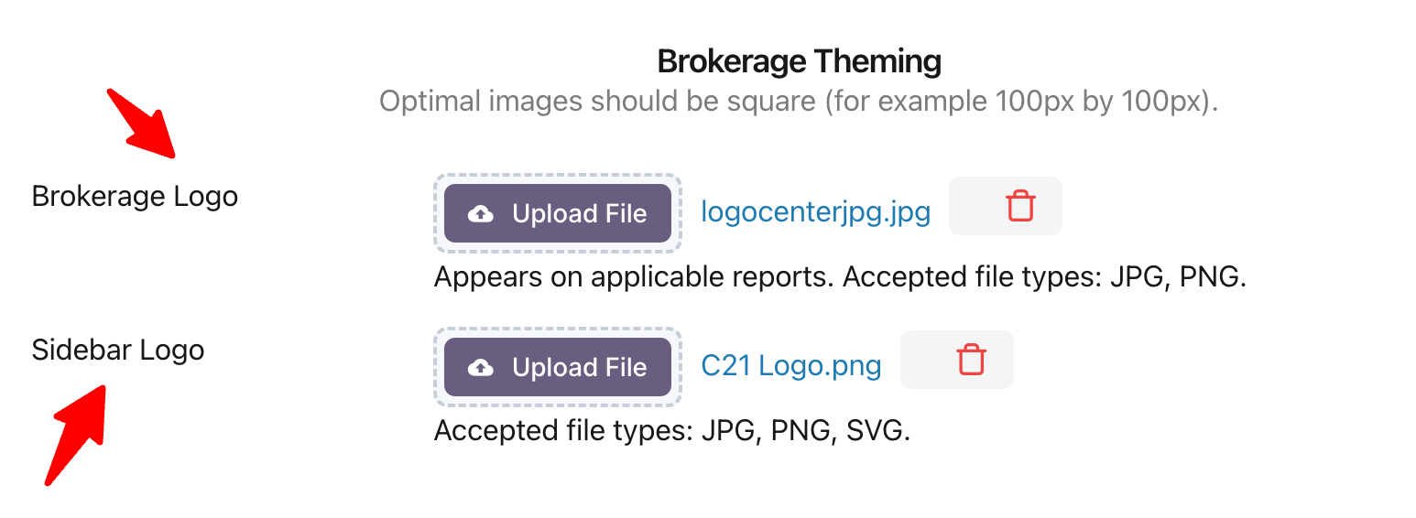Delete logocenterjpg.jpg using the red trash icon

(x=1020, y=206)
